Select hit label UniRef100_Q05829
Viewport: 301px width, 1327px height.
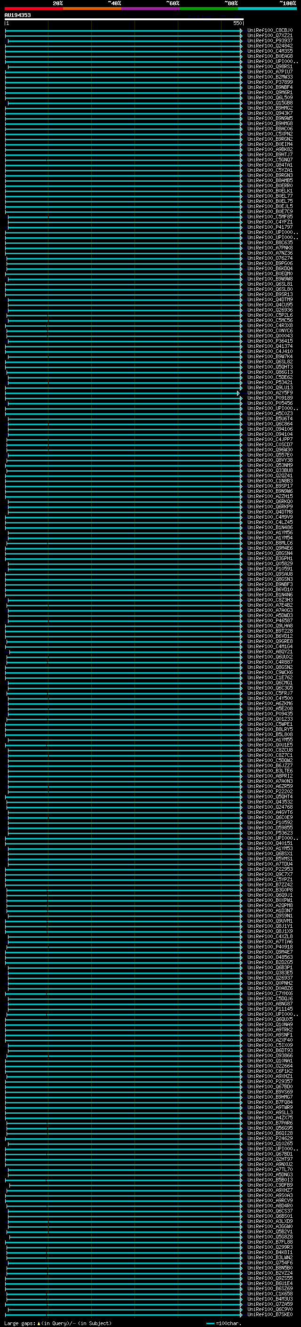[270, 563]
